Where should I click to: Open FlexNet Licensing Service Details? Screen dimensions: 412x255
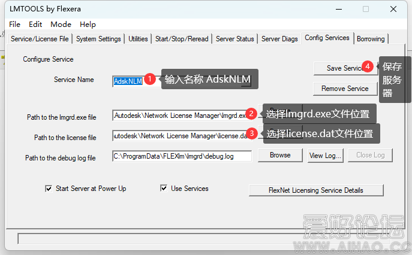click(315, 190)
